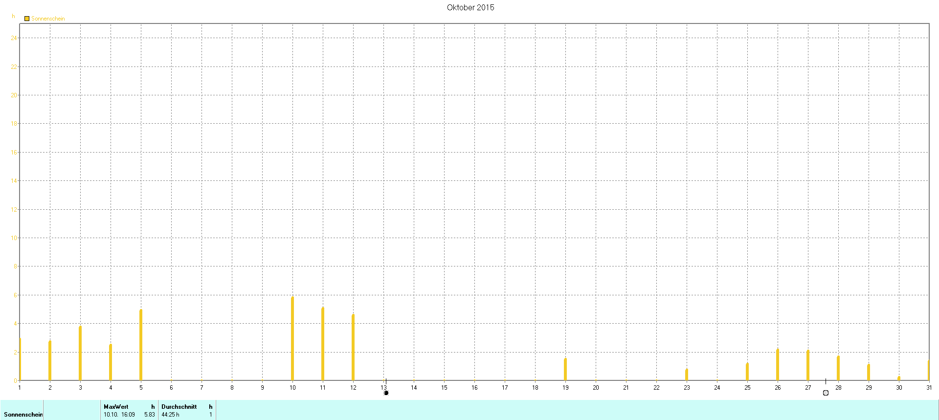Viewport: 939px width, 420px height.
Task: Click the sunshine bar at day 3
Action: pos(80,353)
